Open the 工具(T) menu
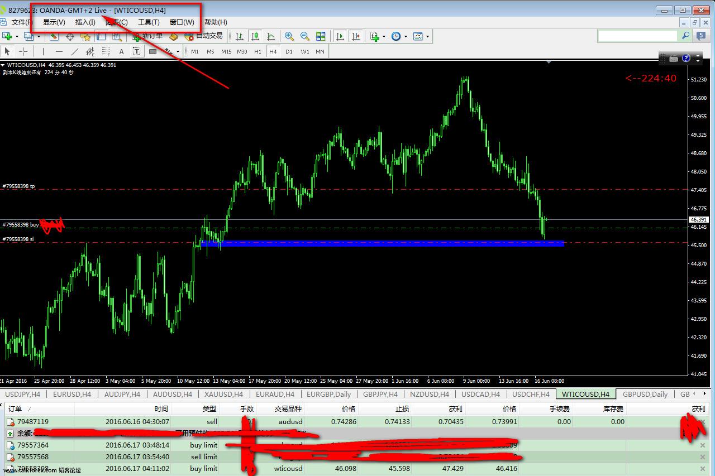 coord(149,22)
